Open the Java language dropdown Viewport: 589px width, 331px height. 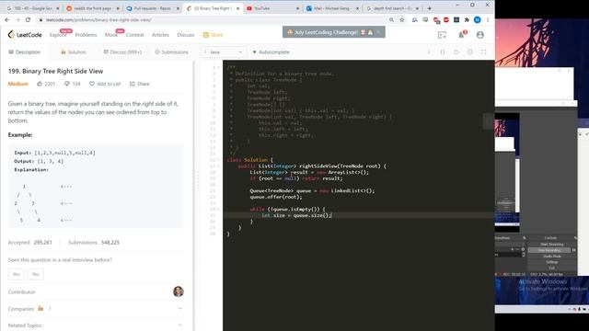(x=223, y=51)
